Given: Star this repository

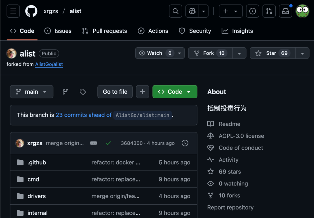Looking at the screenshot, I should tap(272, 53).
